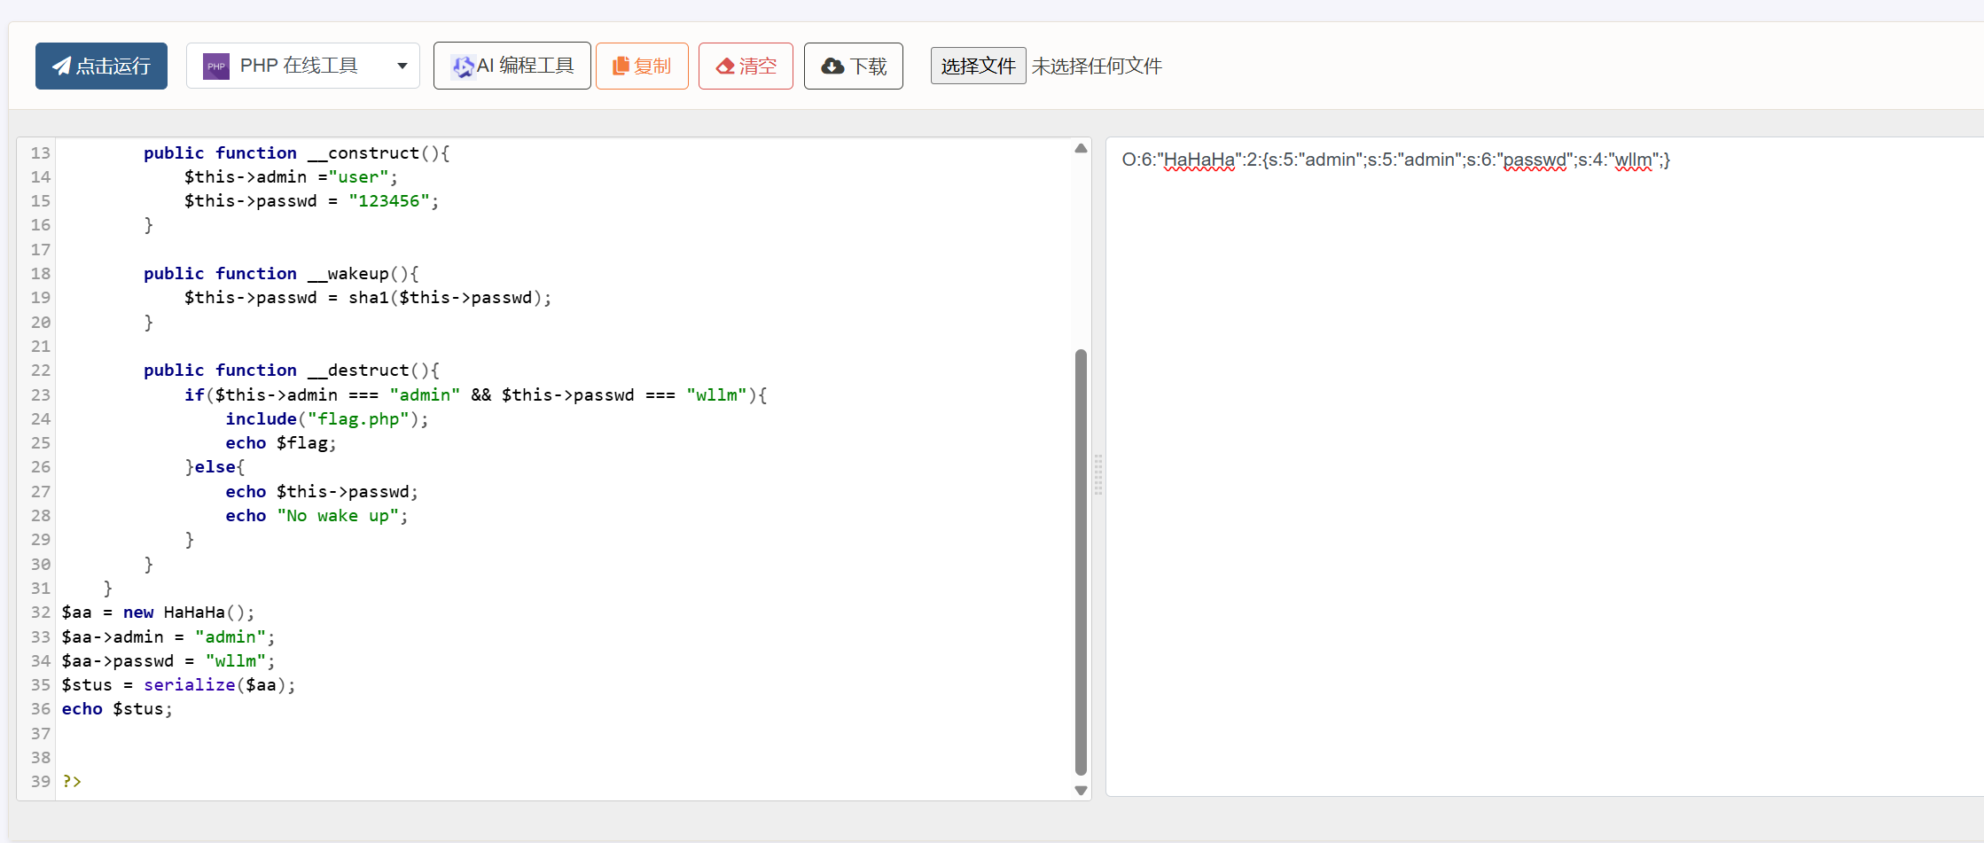Download code with the 下载 button
The width and height of the screenshot is (1984, 843).
pyautogui.click(x=854, y=66)
